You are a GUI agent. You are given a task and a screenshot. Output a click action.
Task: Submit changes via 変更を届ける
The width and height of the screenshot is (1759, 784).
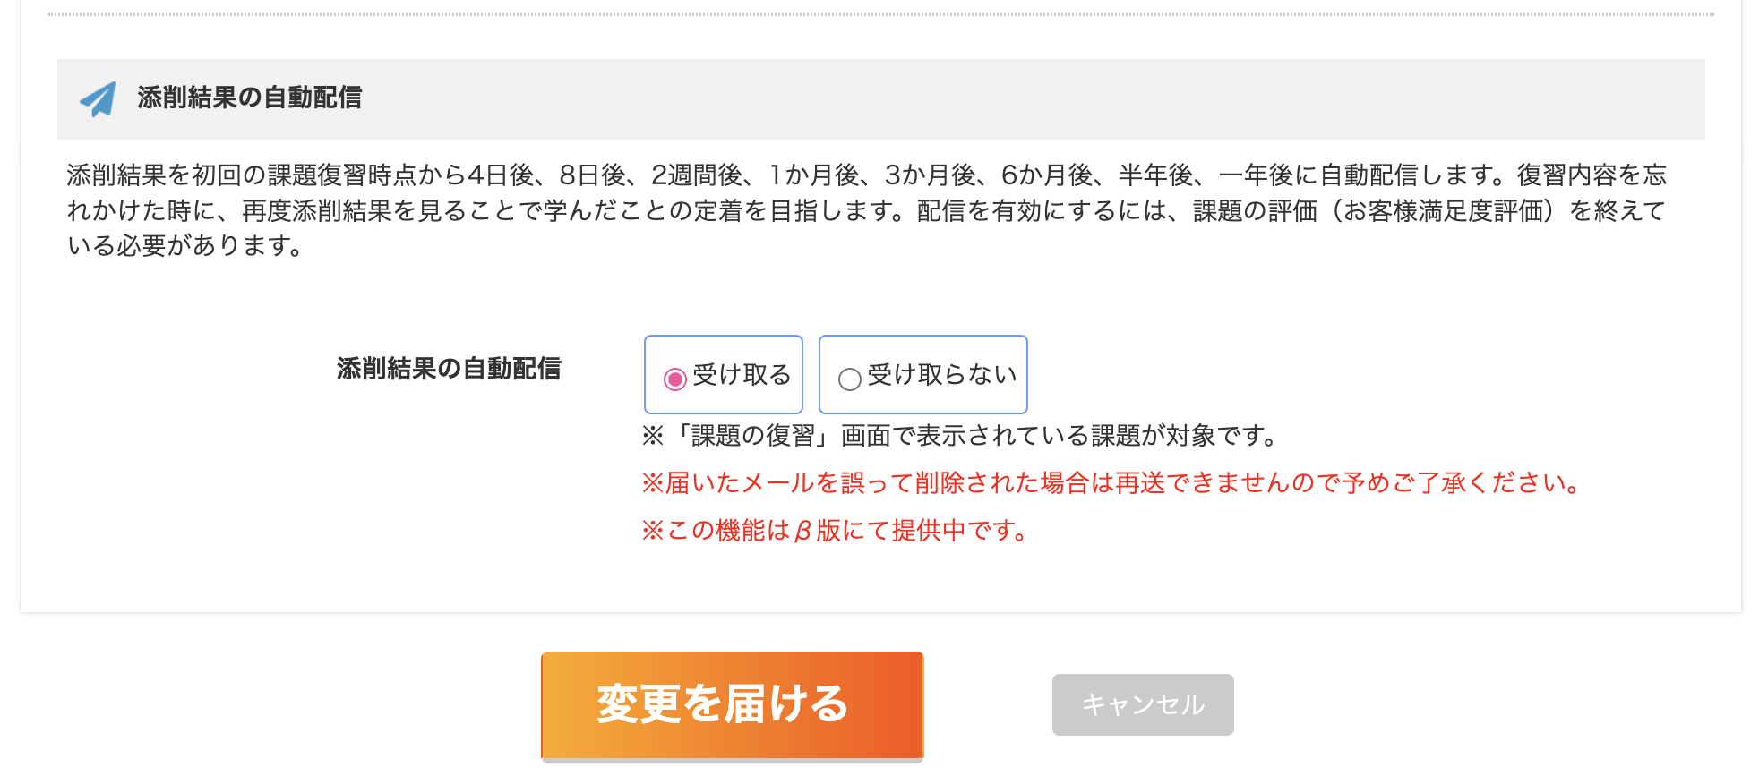tap(731, 704)
